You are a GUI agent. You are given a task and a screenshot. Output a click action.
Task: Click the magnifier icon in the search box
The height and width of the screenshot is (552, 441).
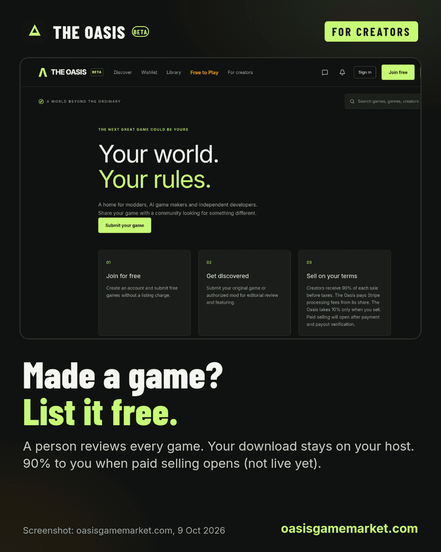point(352,101)
